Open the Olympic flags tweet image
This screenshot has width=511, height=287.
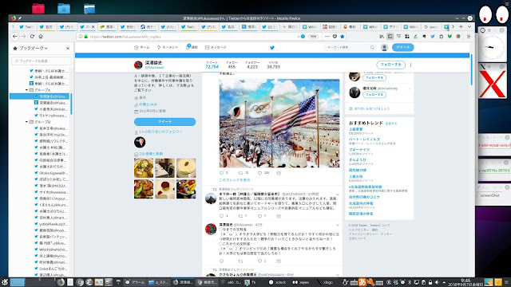pos(279,124)
